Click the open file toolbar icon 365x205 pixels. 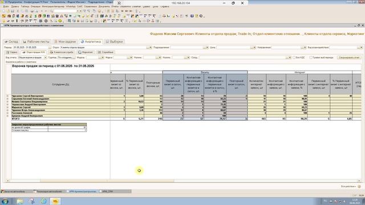point(8,11)
